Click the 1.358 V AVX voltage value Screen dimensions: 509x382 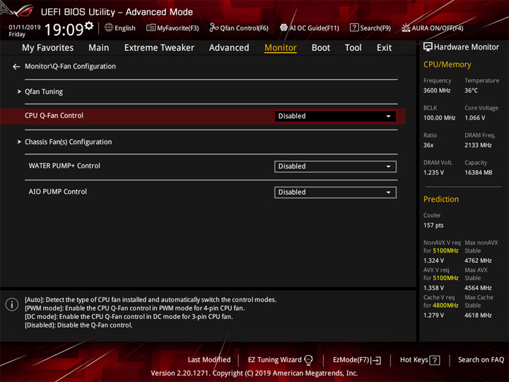[x=433, y=288]
